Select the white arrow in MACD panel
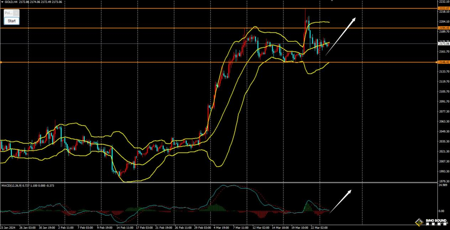This screenshot has width=450, height=230. point(341,201)
